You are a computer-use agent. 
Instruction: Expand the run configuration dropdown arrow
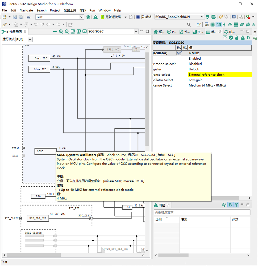click(253, 17)
